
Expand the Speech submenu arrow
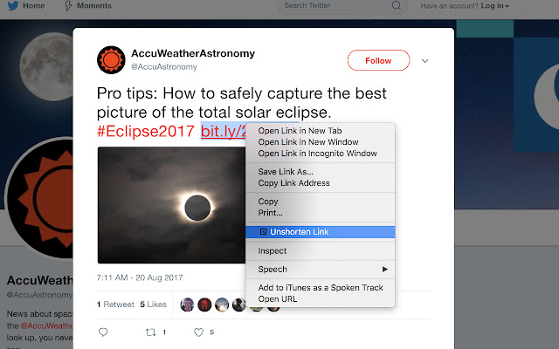click(x=385, y=270)
